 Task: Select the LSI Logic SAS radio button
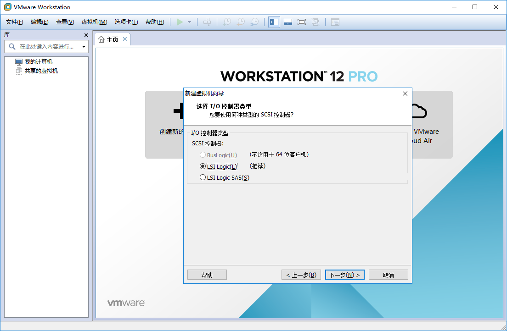click(203, 177)
